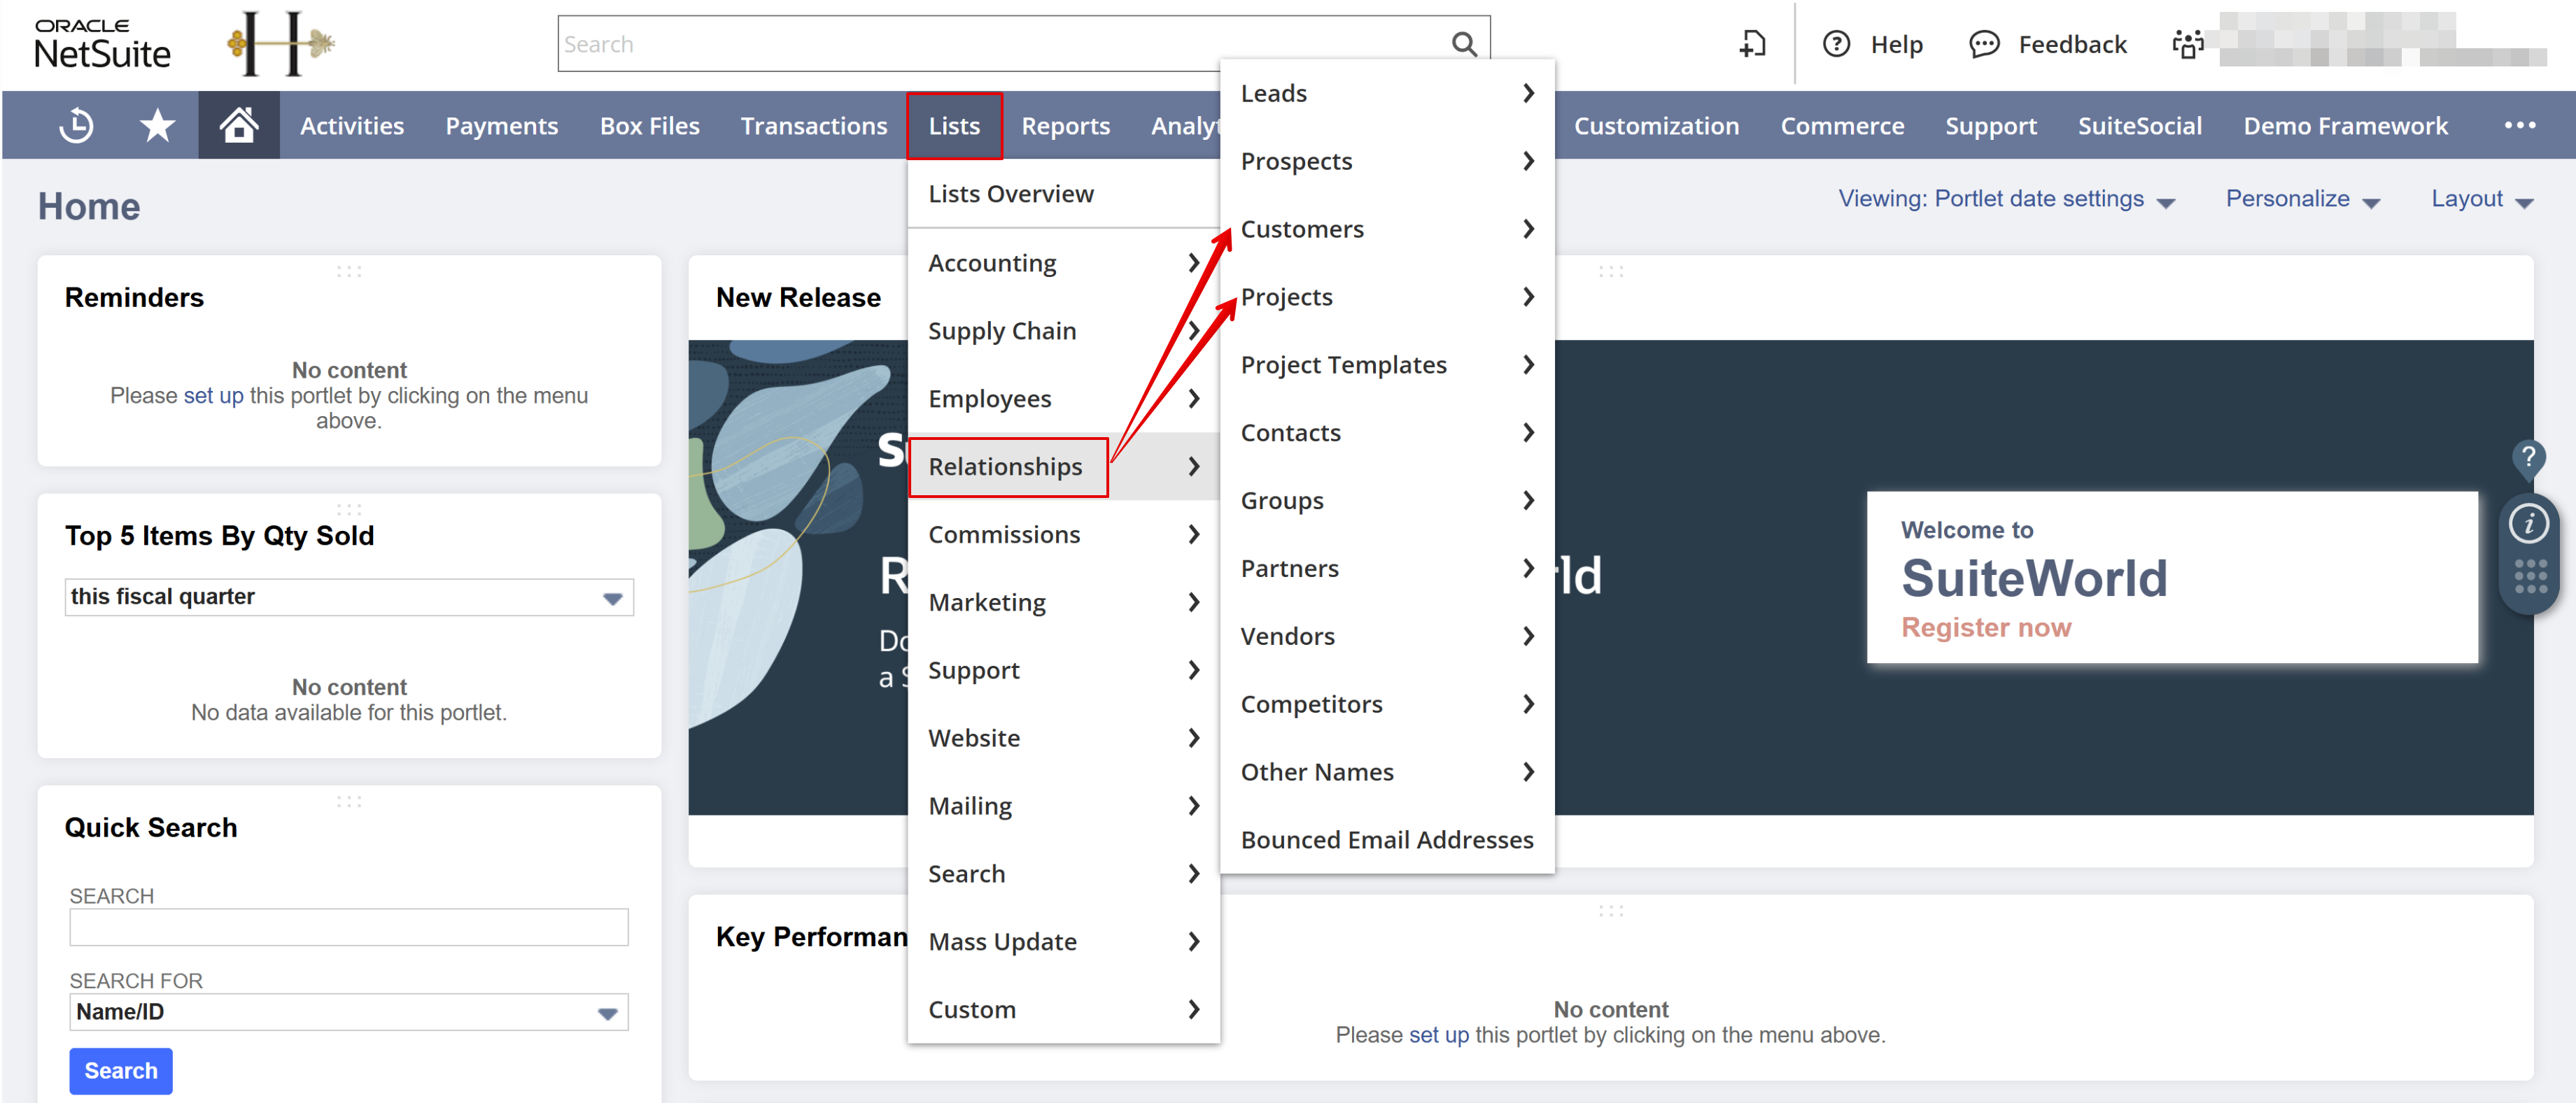Go to Home via house icon
Image resolution: width=2576 pixels, height=1103 pixels.
pyautogui.click(x=239, y=126)
